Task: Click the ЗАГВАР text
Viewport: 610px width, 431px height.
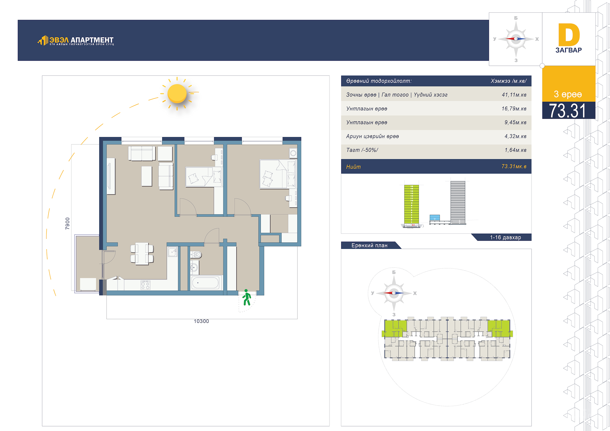Action: tap(568, 50)
